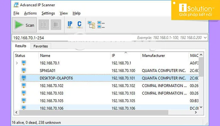Open the Settings menu

click(x=48, y=13)
